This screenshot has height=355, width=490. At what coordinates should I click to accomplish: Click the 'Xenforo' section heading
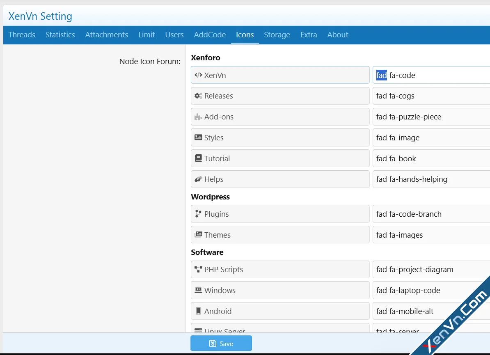pos(206,57)
